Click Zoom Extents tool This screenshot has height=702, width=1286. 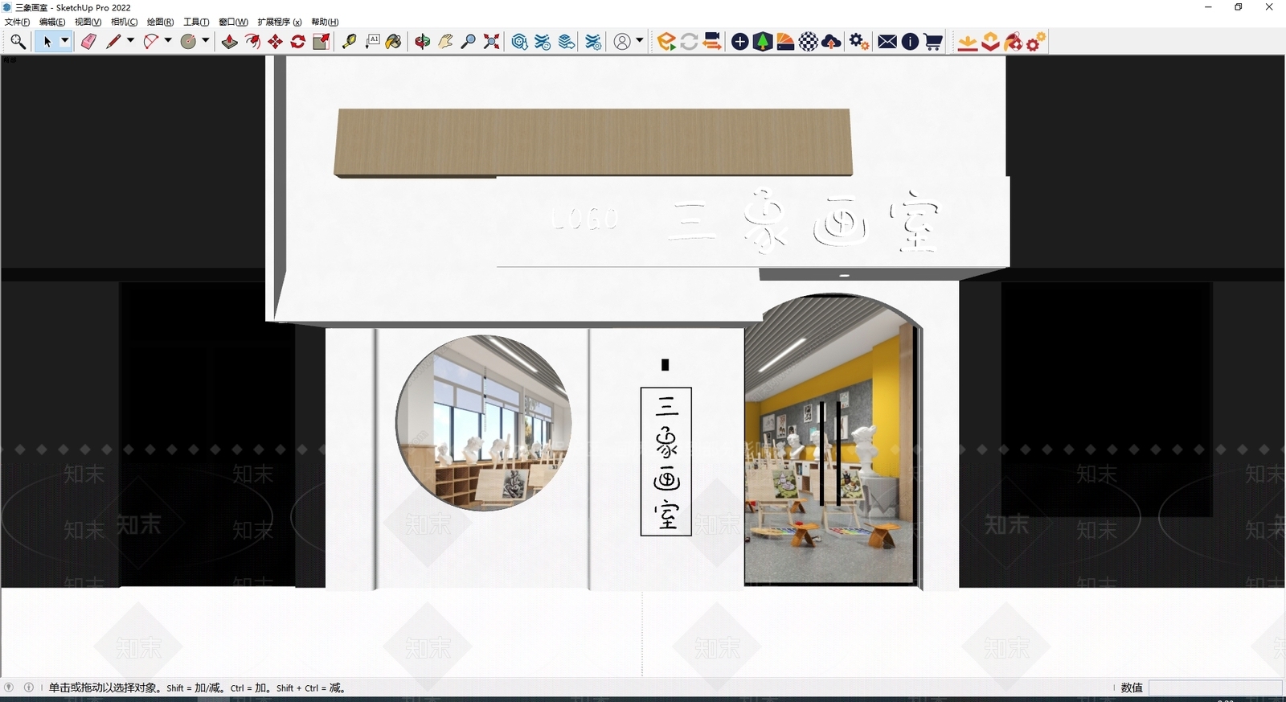491,42
